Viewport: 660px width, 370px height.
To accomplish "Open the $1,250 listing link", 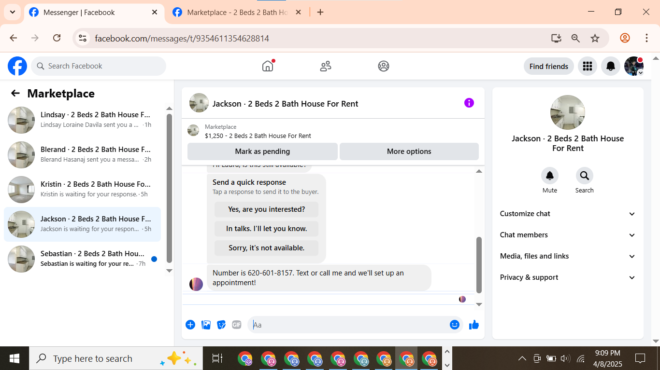I will click(258, 136).
